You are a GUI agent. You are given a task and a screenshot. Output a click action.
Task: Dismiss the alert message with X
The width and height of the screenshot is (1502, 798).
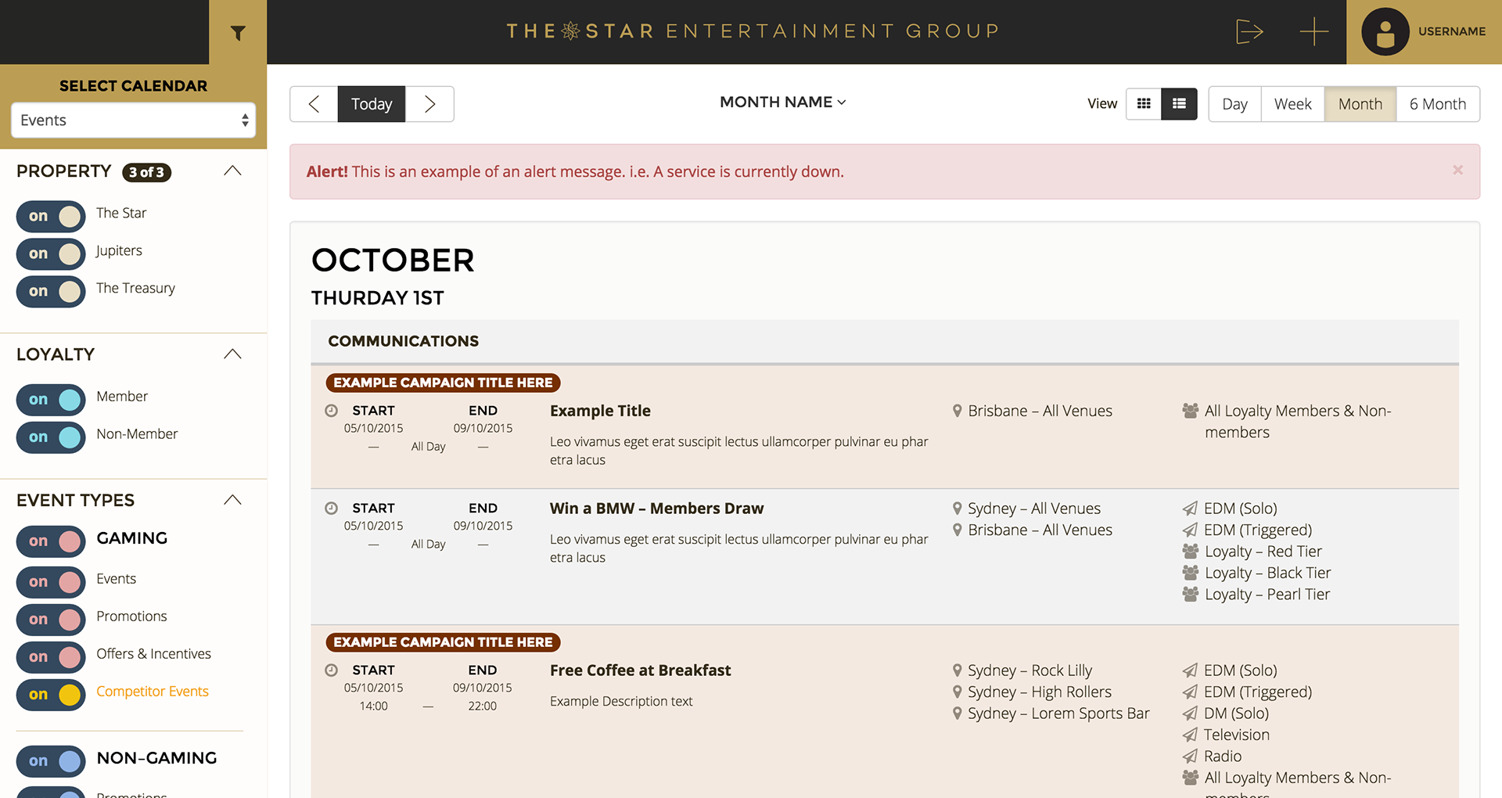(1457, 170)
